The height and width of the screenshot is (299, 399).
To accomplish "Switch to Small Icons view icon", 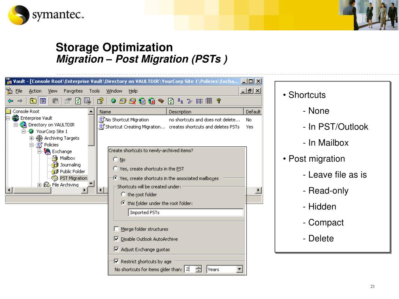I will (x=190, y=101).
